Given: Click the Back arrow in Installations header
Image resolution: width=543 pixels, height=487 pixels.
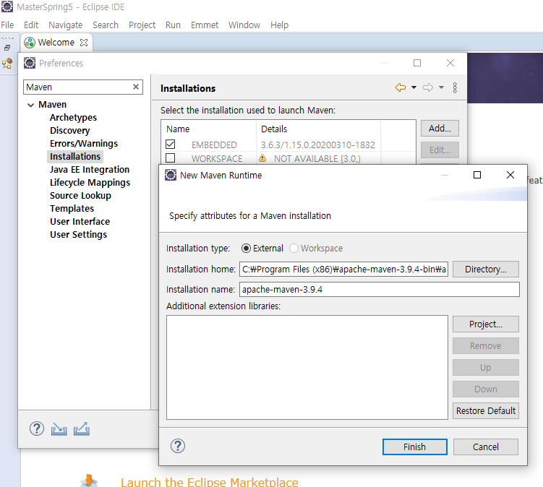Looking at the screenshot, I should click(x=401, y=87).
